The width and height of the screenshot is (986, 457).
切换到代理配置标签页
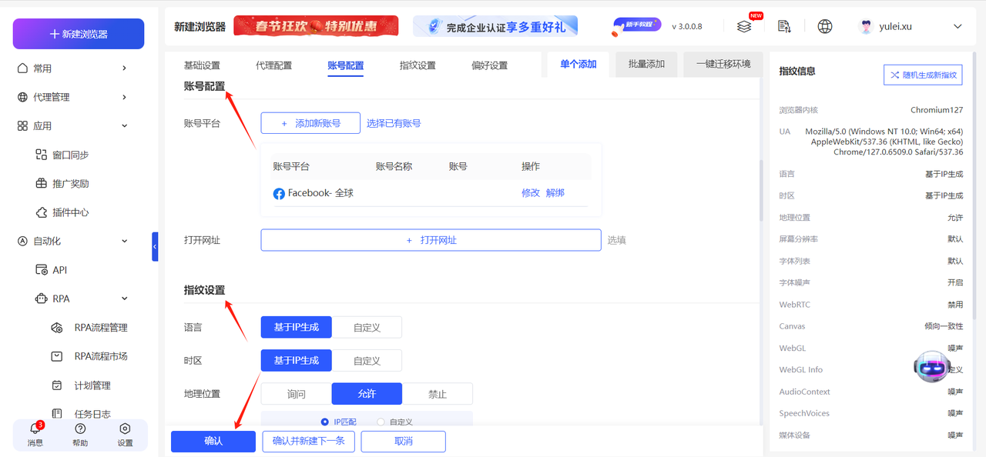(x=273, y=65)
